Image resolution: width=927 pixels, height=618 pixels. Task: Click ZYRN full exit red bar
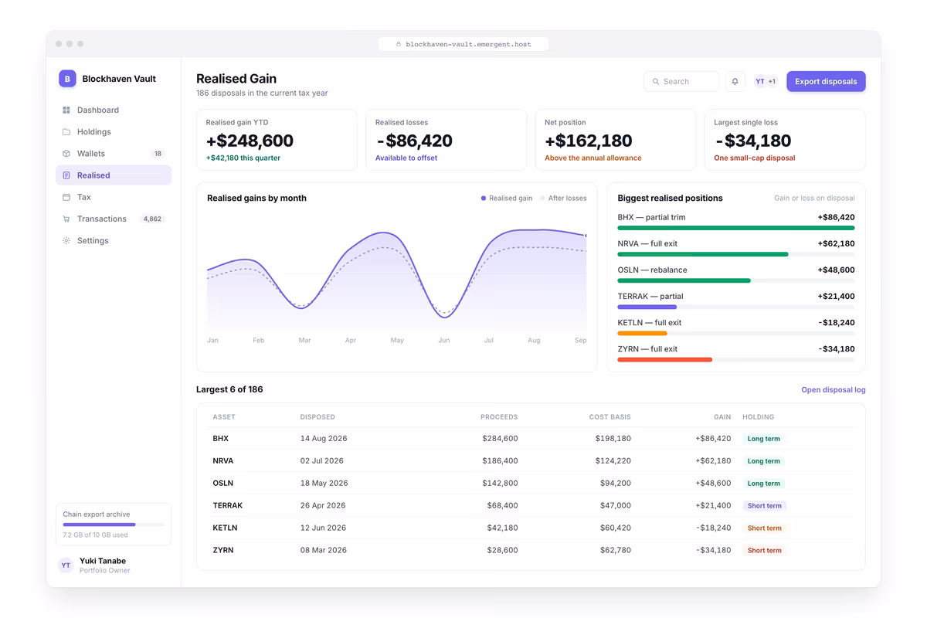[665, 359]
